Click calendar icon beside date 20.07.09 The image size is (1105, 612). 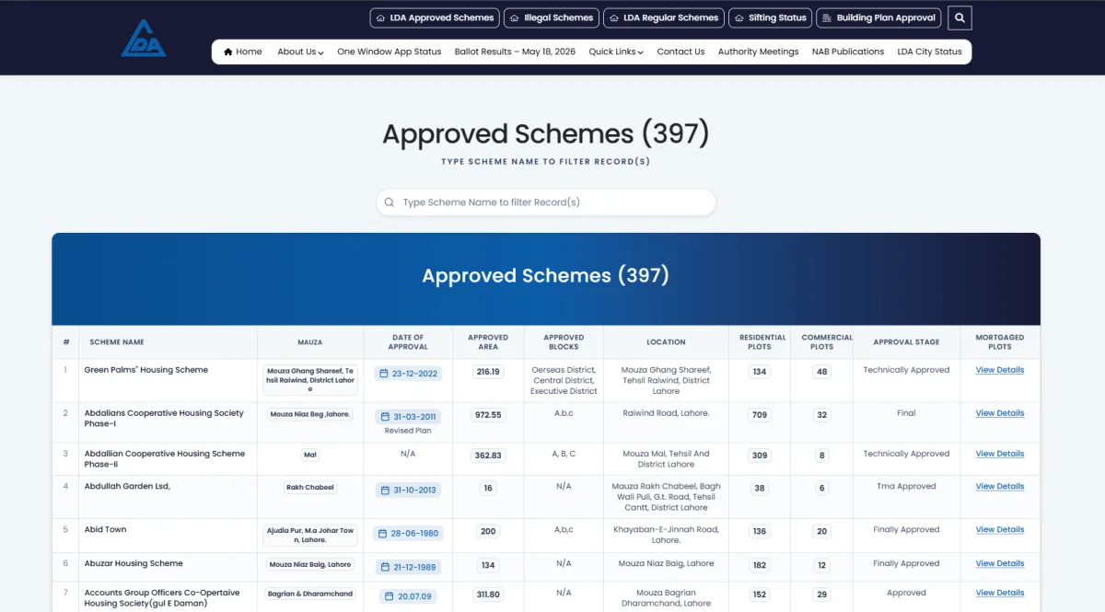[x=389, y=597]
